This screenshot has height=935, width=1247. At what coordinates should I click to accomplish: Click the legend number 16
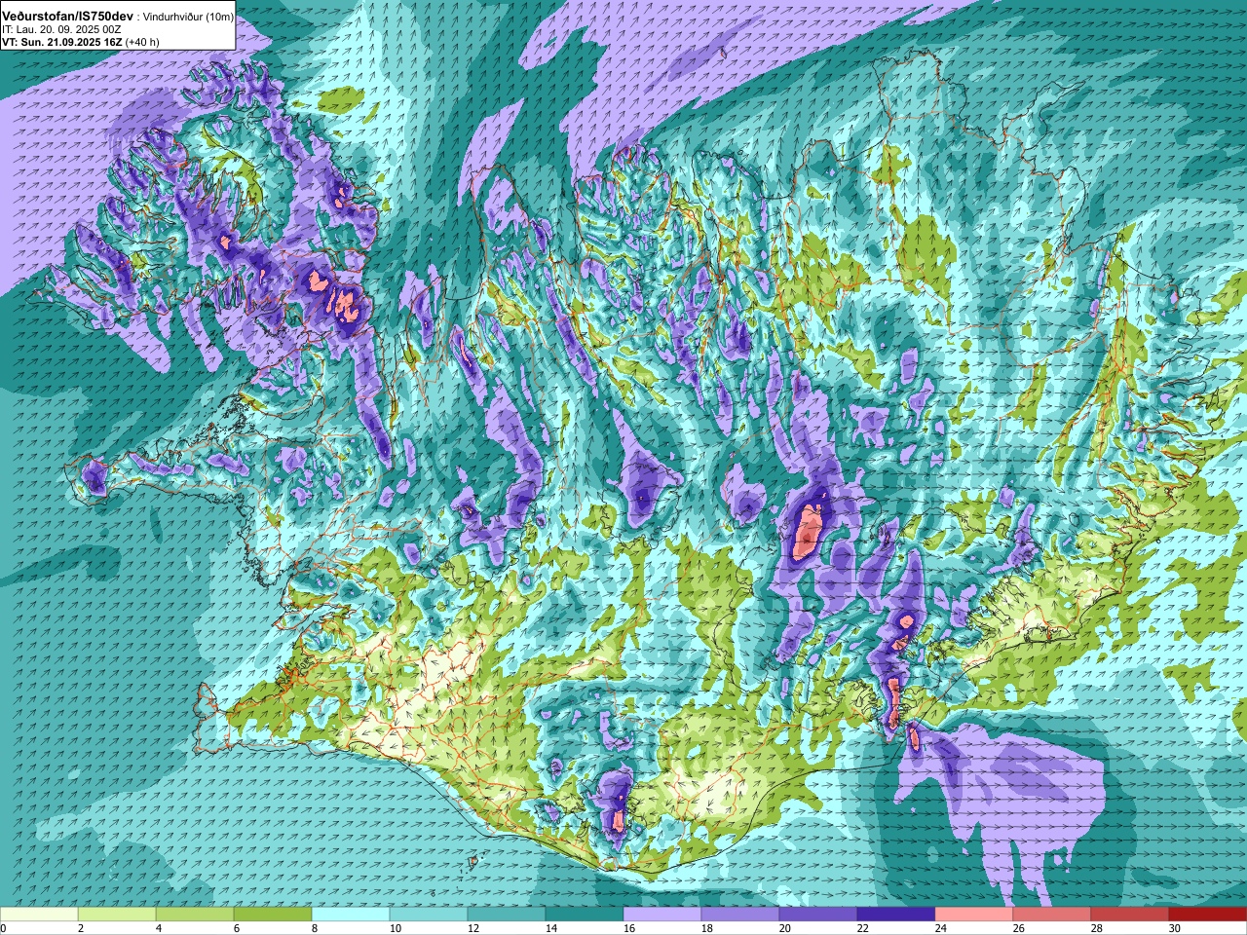pyautogui.click(x=629, y=928)
